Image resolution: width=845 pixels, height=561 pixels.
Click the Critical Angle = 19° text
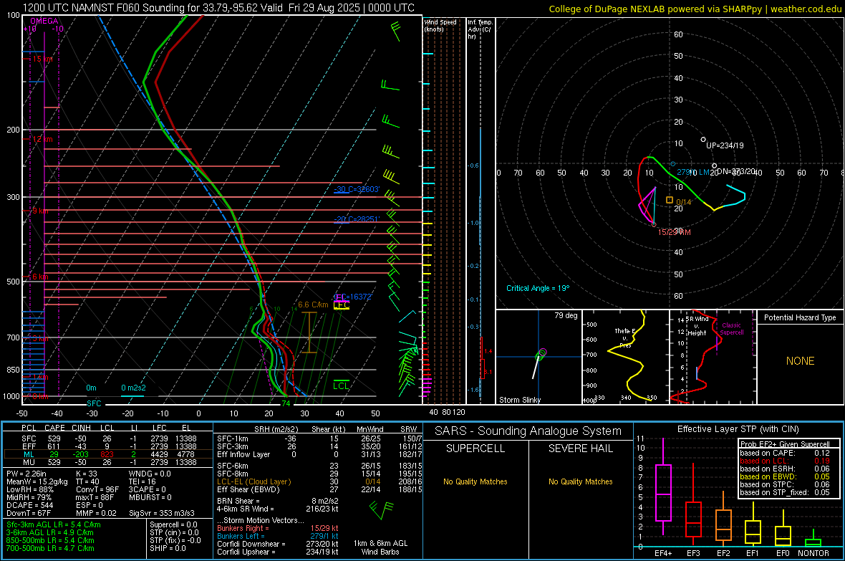pos(538,288)
